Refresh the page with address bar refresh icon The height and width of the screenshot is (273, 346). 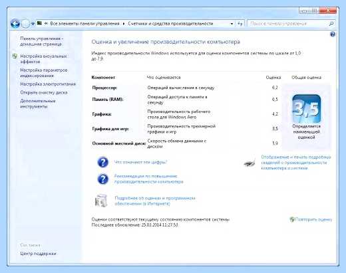[240, 24]
